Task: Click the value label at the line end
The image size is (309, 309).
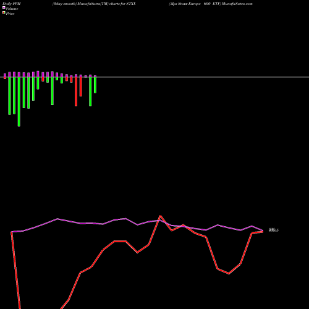Action: coord(274,230)
